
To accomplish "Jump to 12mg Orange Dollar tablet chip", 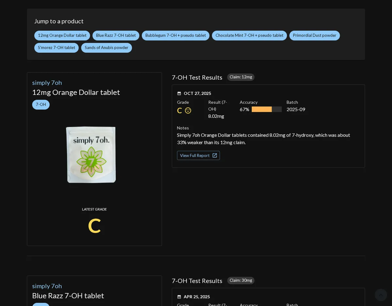I will [62, 36].
